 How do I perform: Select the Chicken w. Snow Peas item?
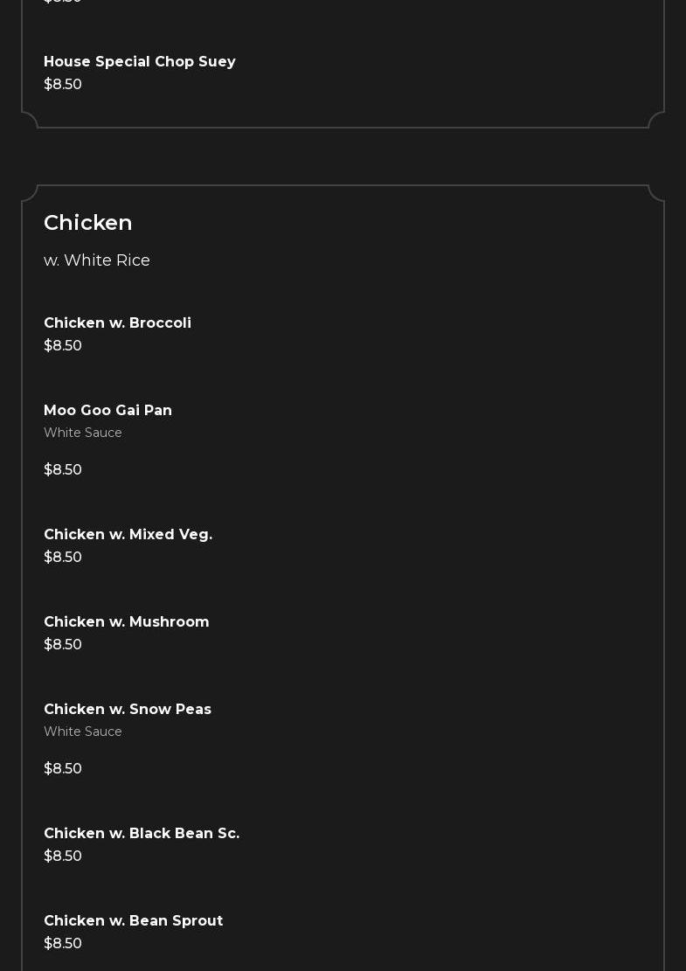point(128,710)
